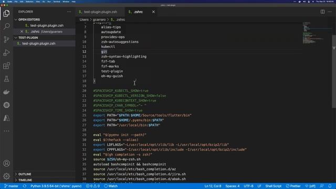The height and width of the screenshot is (189, 336).
Task: Click the feedback icon in status bar
Action: pos(322,186)
